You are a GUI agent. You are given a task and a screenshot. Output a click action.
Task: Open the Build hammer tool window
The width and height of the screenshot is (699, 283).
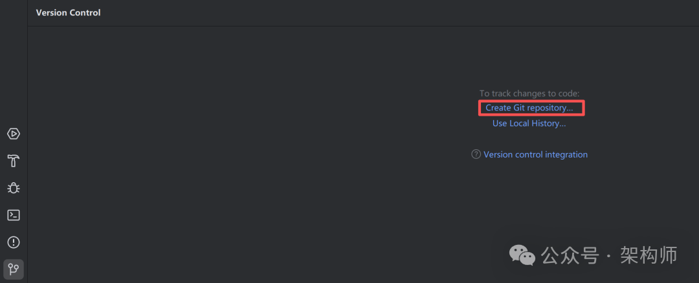tap(14, 161)
